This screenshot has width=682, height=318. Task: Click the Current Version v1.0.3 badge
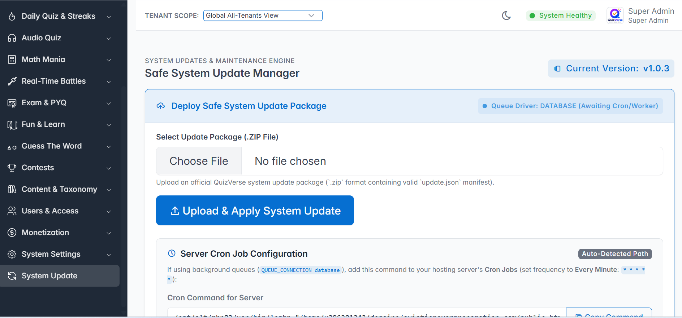click(611, 69)
